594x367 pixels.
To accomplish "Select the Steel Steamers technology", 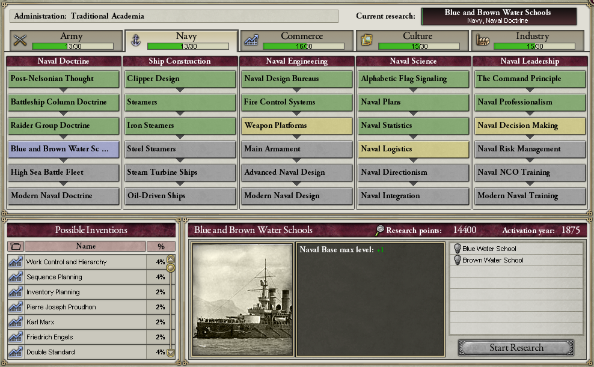I will tap(180, 149).
